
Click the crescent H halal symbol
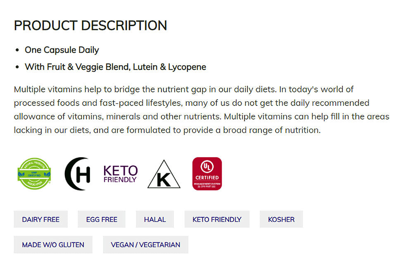tap(77, 174)
